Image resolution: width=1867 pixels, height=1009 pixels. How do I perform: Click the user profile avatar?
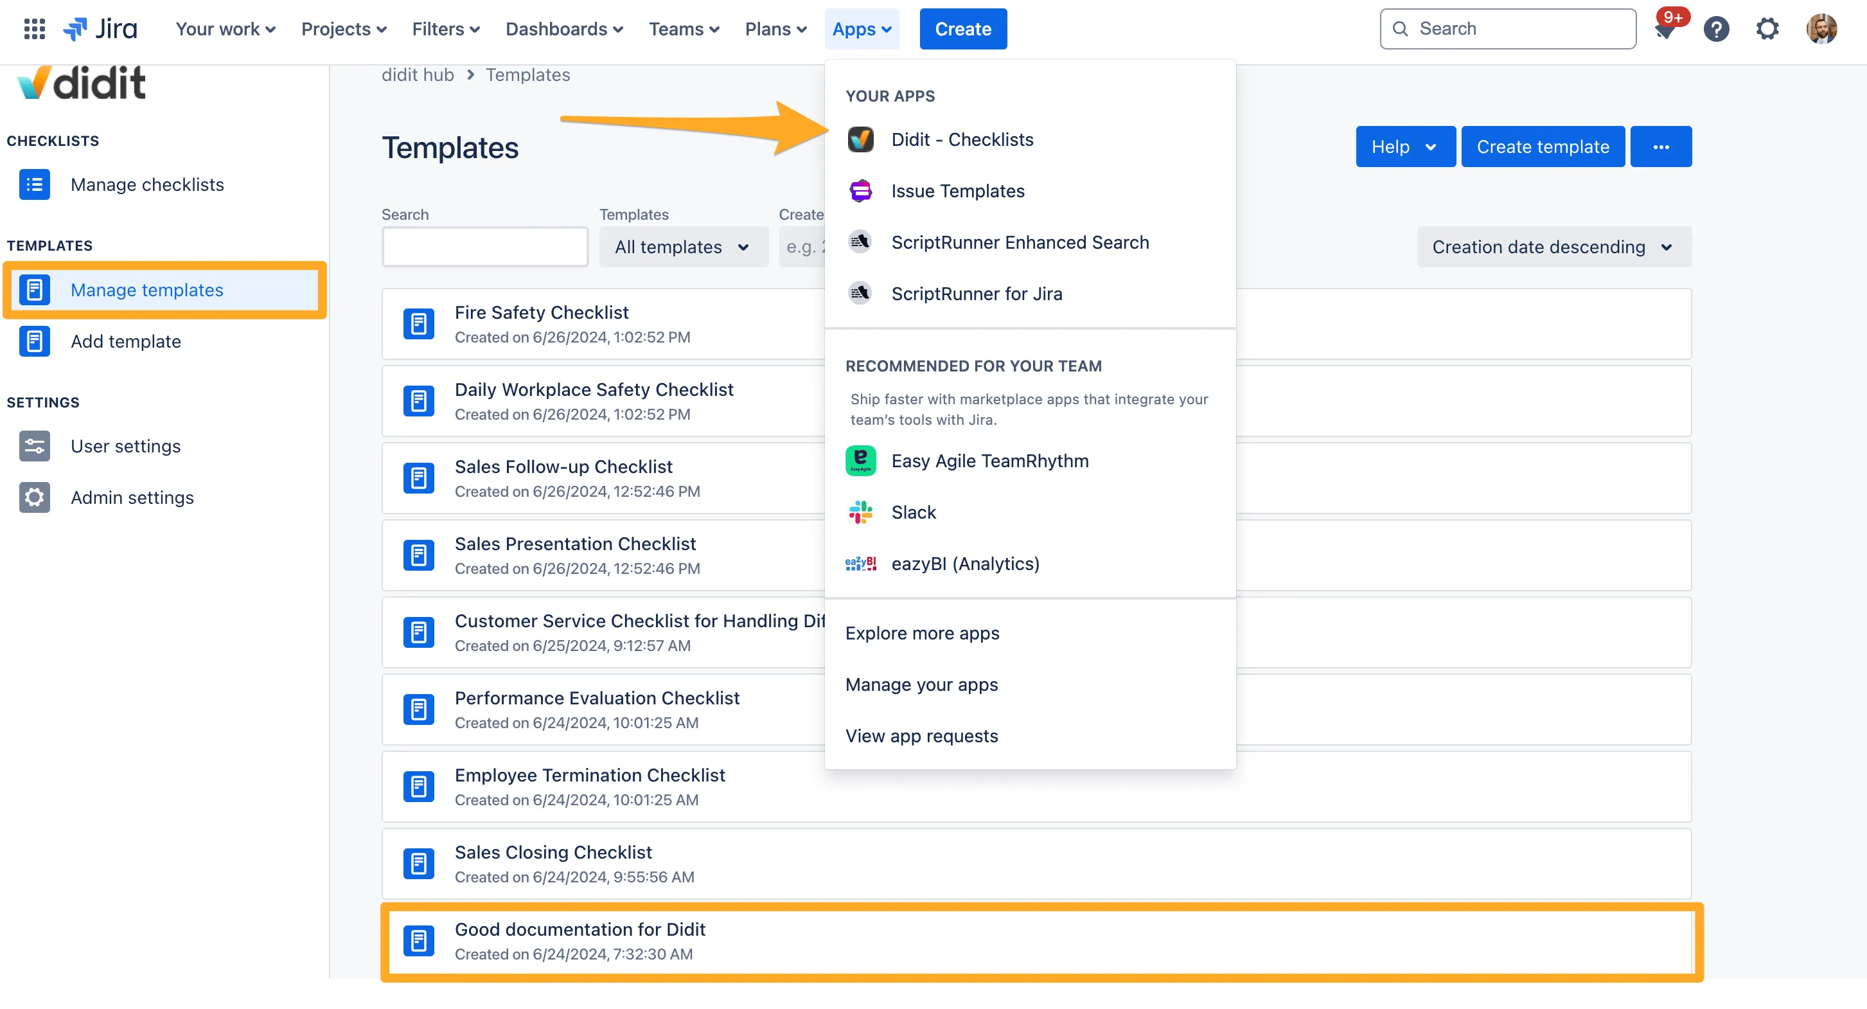(x=1821, y=29)
